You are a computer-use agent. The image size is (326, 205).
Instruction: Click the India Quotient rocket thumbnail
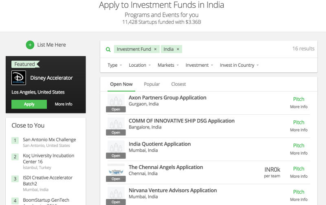click(x=116, y=147)
